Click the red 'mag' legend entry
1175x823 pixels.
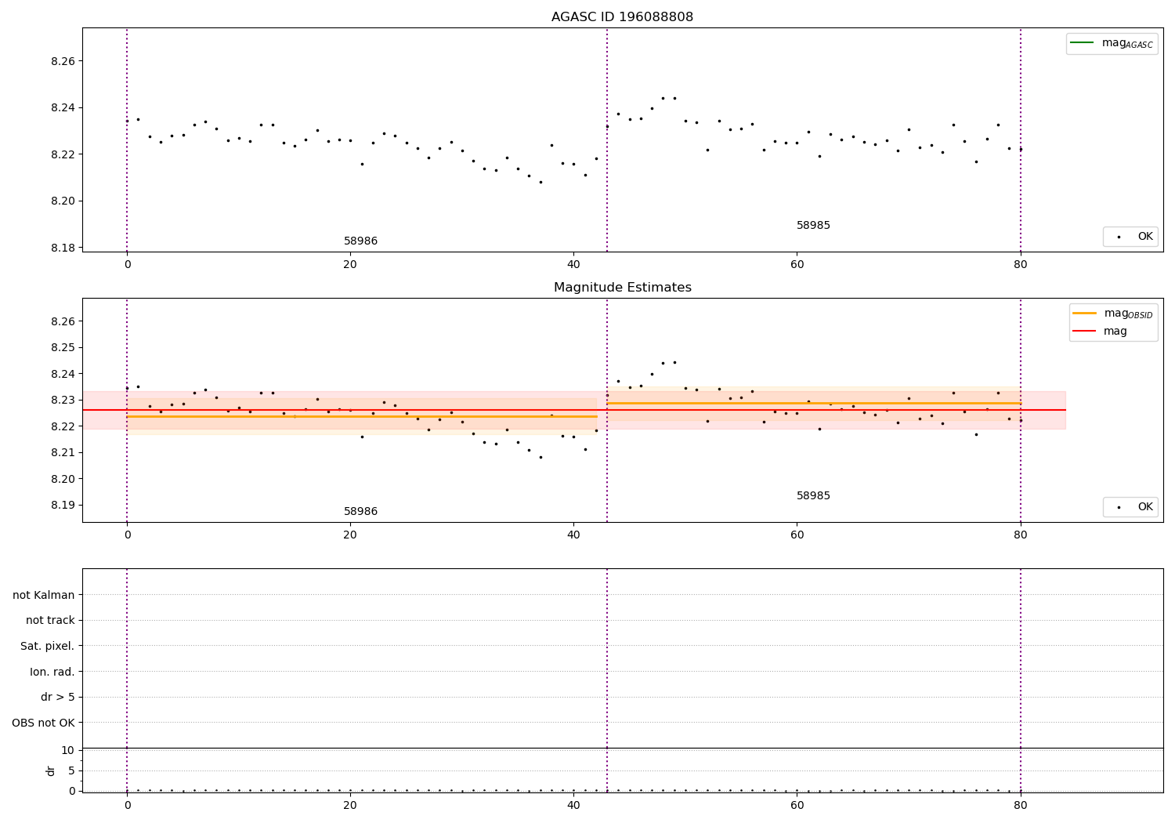coord(1100,332)
